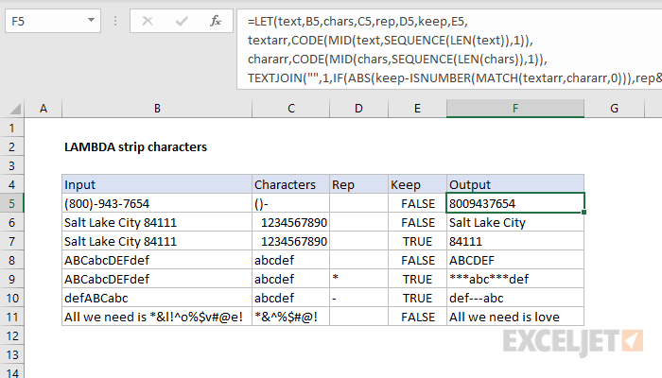The height and width of the screenshot is (378, 662).
Task: Click the Enter checkmark formula icon
Action: click(x=182, y=21)
